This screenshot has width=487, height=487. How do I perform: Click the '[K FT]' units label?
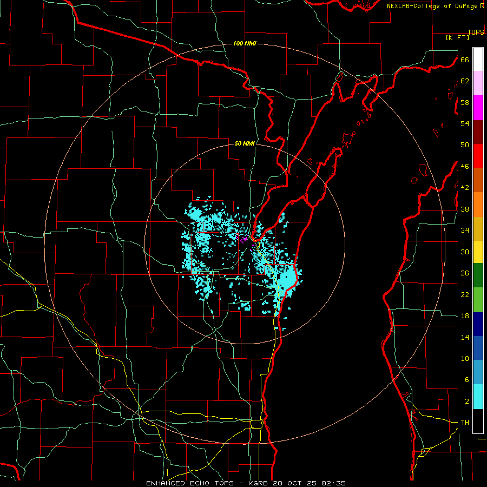pyautogui.click(x=457, y=37)
